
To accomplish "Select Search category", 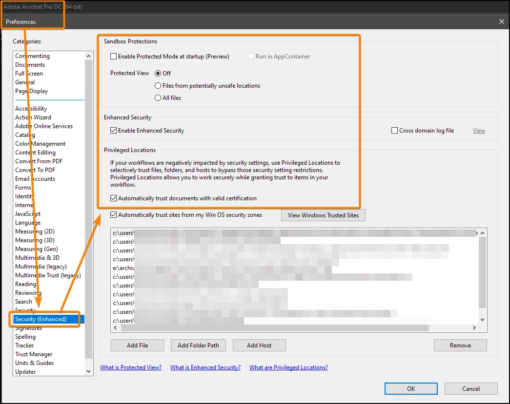I will coord(23,301).
